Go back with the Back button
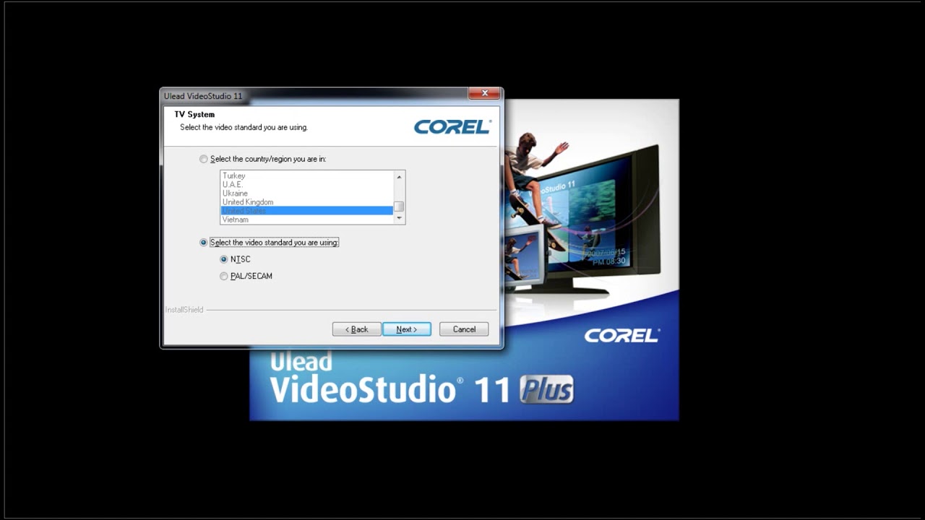Screen dimensions: 925x520 point(356,329)
